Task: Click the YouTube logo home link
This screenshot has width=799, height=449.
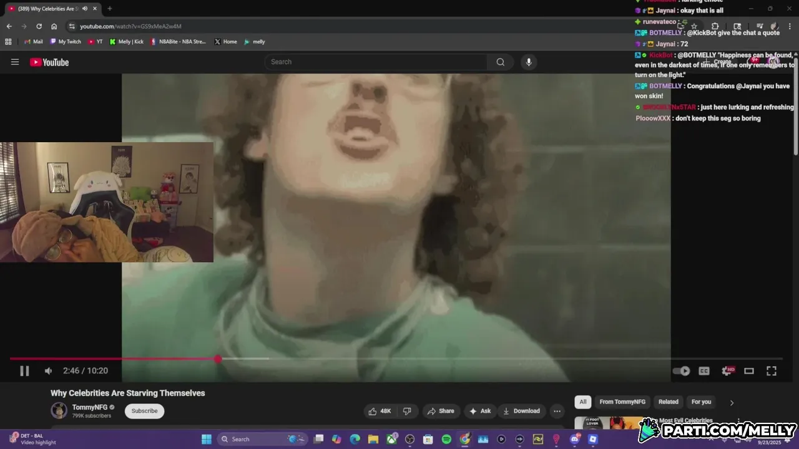Action: 49,62
